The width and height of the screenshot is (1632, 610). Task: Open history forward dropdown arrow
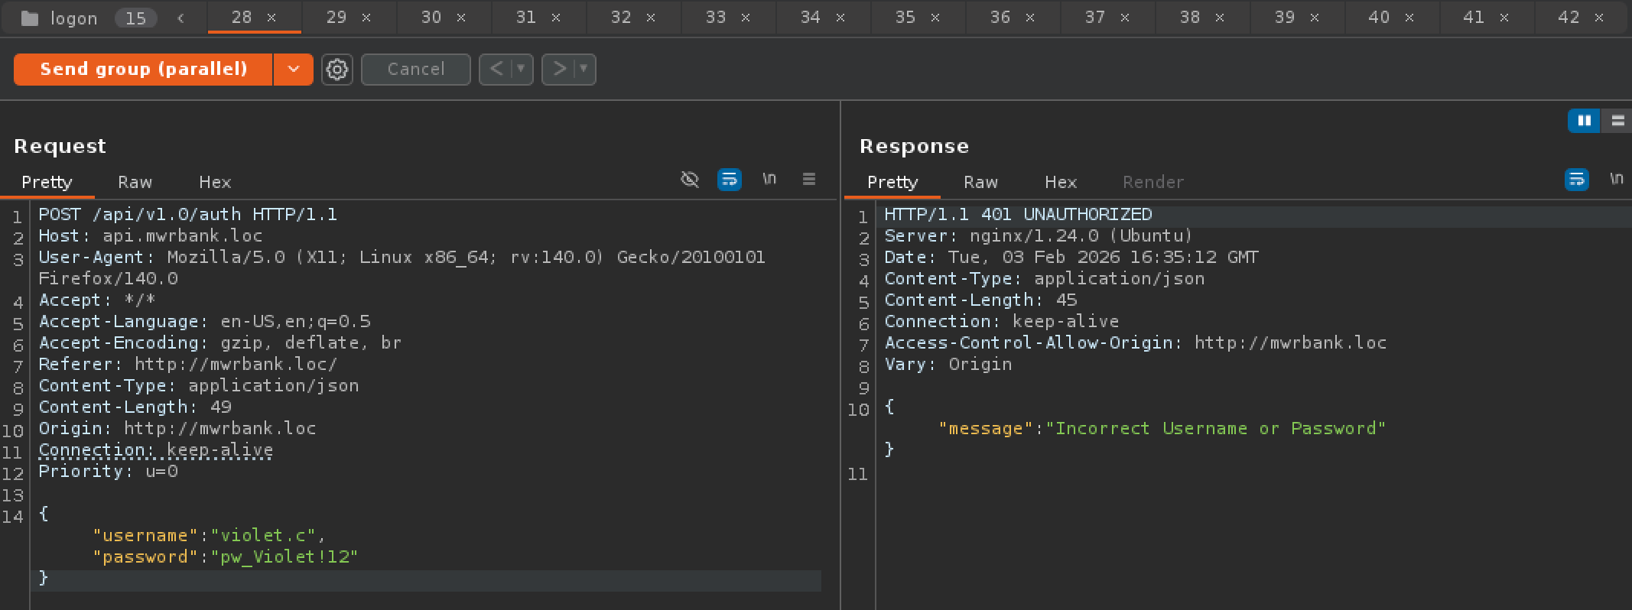(x=584, y=70)
